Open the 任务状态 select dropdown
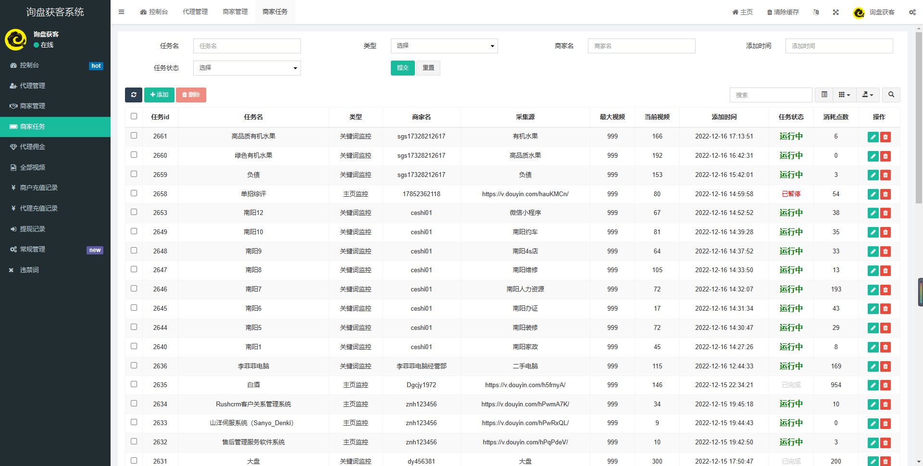Screen dimensions: 923x466 point(247,68)
